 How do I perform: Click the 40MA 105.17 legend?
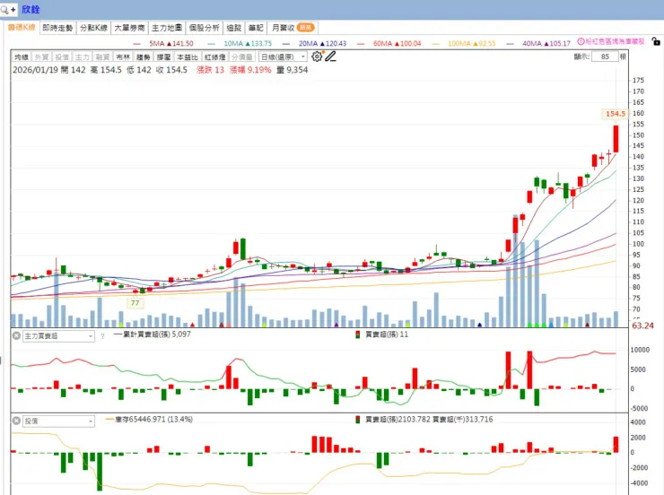pos(538,43)
